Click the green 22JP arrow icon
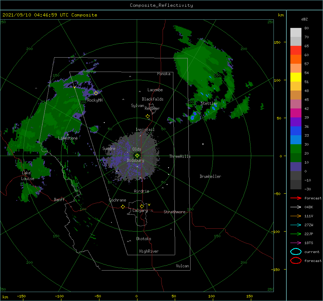 coord(296,234)
